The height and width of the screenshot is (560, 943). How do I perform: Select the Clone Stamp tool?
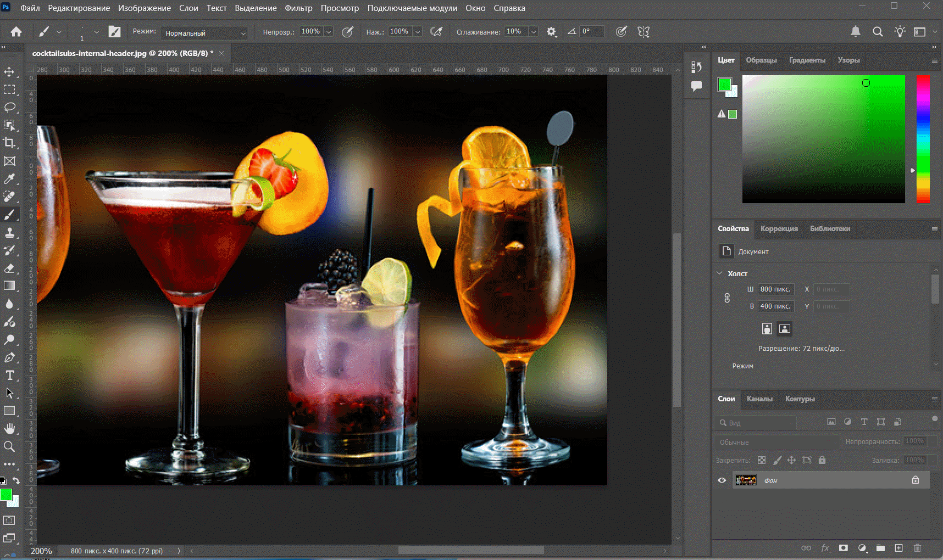pyautogui.click(x=9, y=232)
